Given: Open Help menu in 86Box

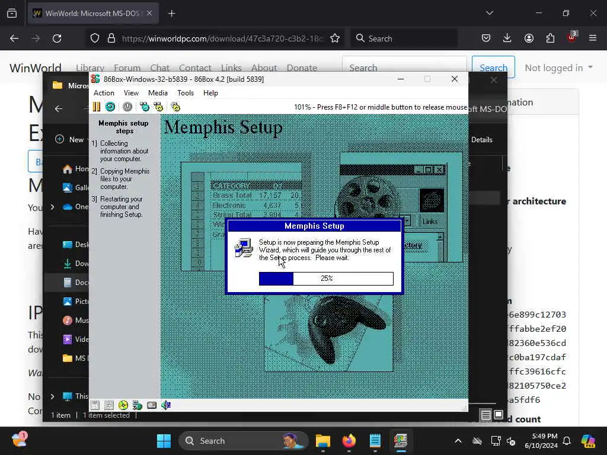Looking at the screenshot, I should point(210,93).
